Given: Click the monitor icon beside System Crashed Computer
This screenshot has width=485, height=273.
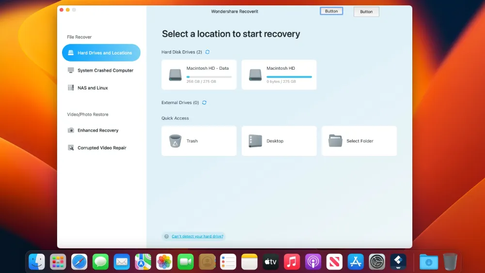Looking at the screenshot, I should pyautogui.click(x=71, y=70).
